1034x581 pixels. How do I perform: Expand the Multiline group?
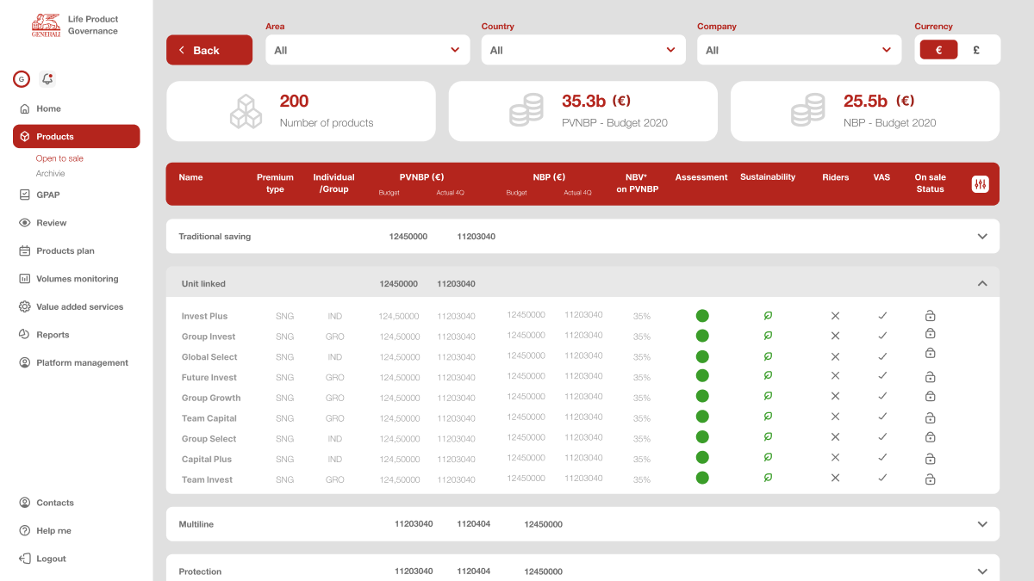[x=982, y=524]
